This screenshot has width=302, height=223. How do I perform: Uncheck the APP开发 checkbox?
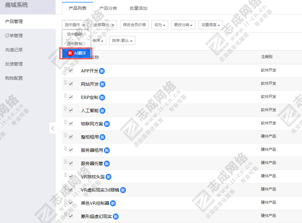[71, 71]
